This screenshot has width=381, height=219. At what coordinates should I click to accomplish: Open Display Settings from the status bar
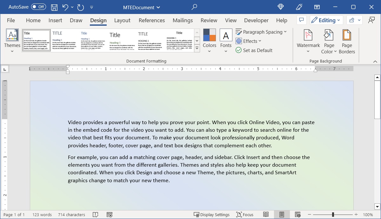(x=212, y=215)
